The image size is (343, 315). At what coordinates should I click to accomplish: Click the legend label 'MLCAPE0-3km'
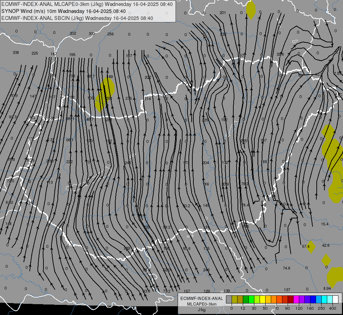coord(201,304)
